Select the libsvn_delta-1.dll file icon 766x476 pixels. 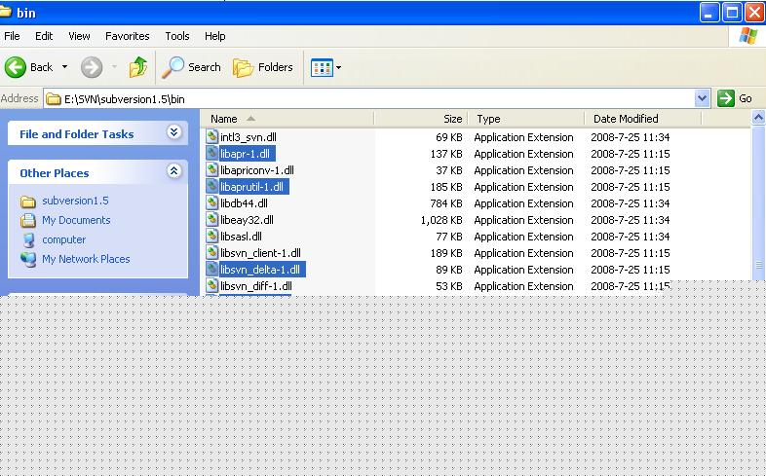coord(212,270)
